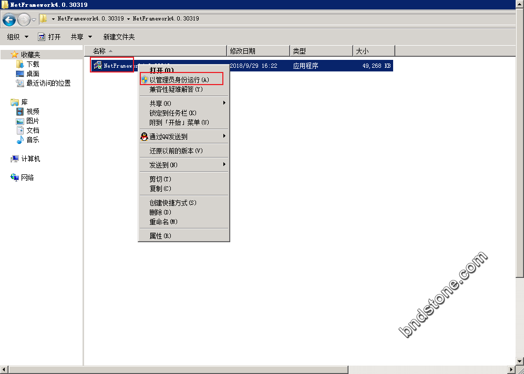Viewport: 524px width, 374px height.
Task: Click the 网络 label in sidebar
Action: (x=27, y=178)
